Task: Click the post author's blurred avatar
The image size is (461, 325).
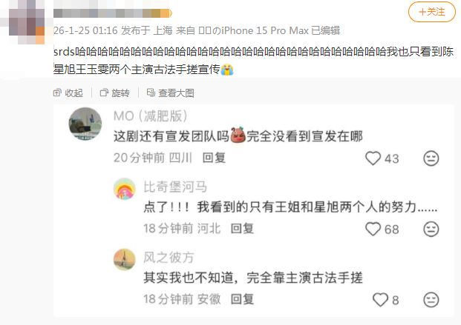Action: [x=27, y=22]
